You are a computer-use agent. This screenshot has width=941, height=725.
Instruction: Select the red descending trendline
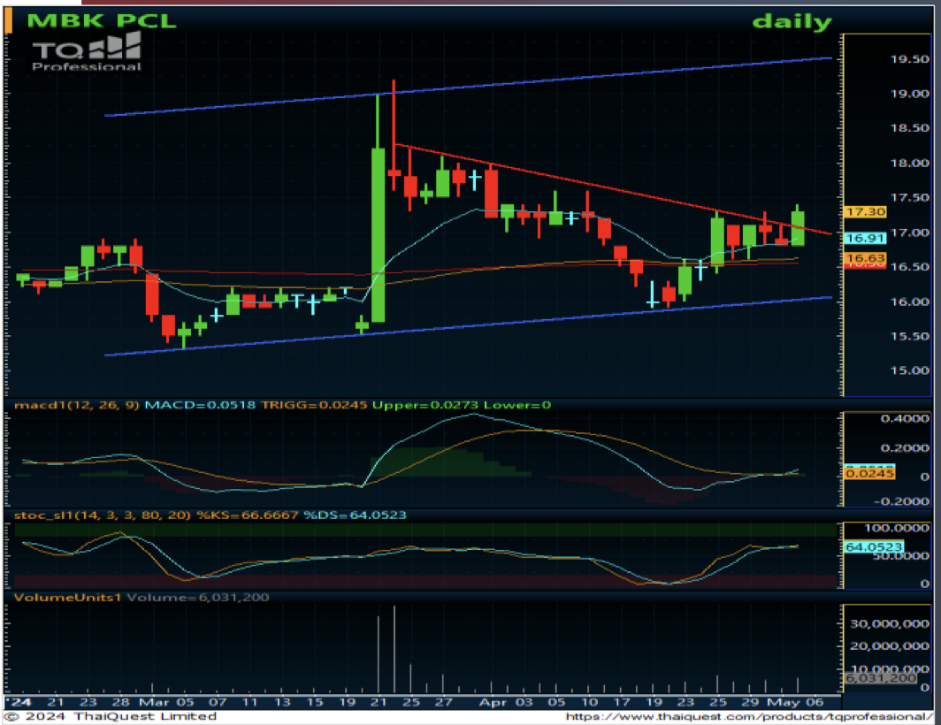(x=614, y=189)
